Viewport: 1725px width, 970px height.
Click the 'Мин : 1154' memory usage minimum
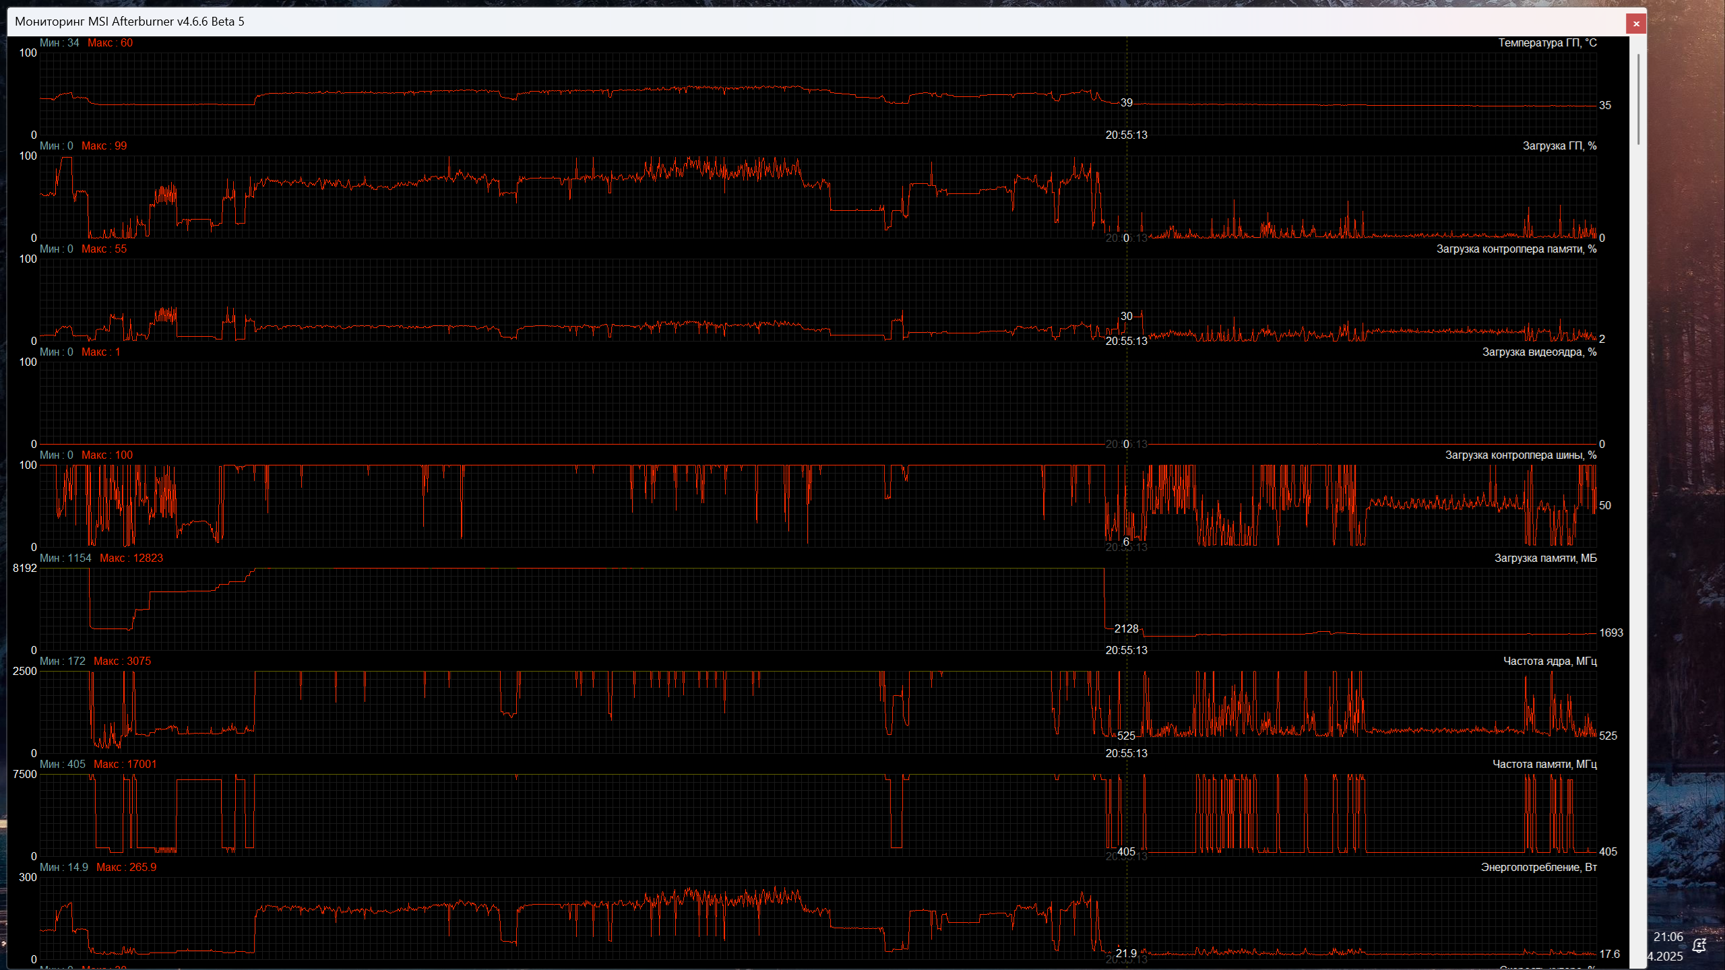click(x=65, y=558)
